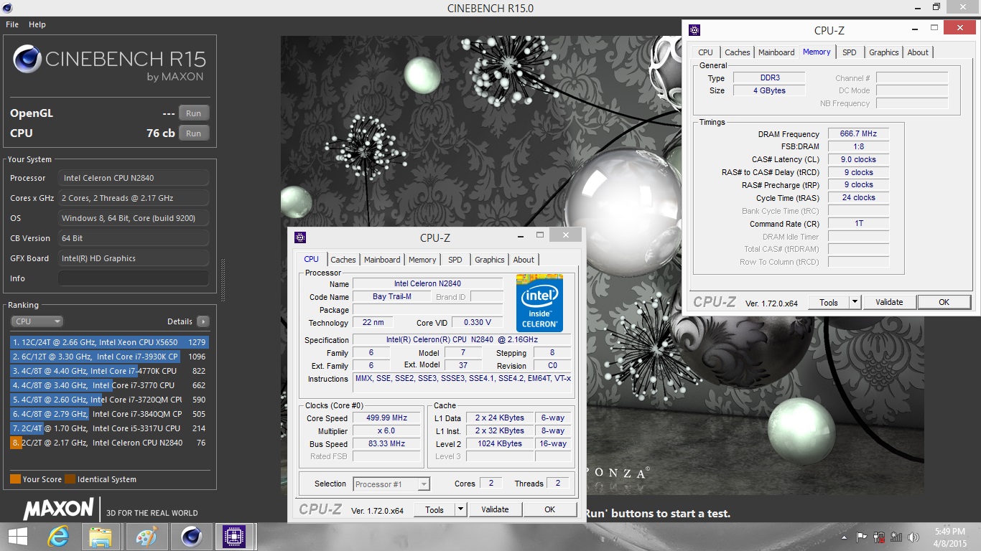
Task: Click the DDR3 memory type field
Action: point(769,78)
